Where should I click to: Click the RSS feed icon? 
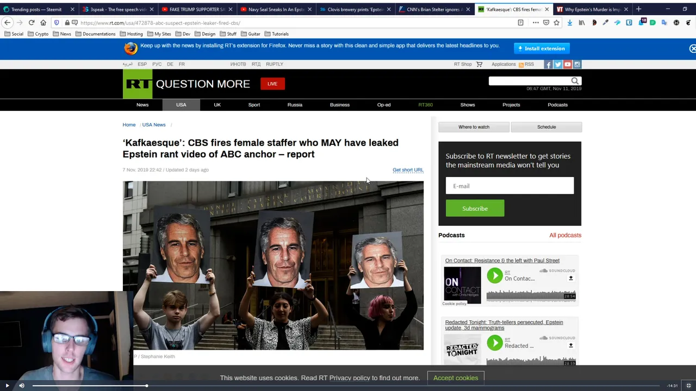(x=521, y=65)
